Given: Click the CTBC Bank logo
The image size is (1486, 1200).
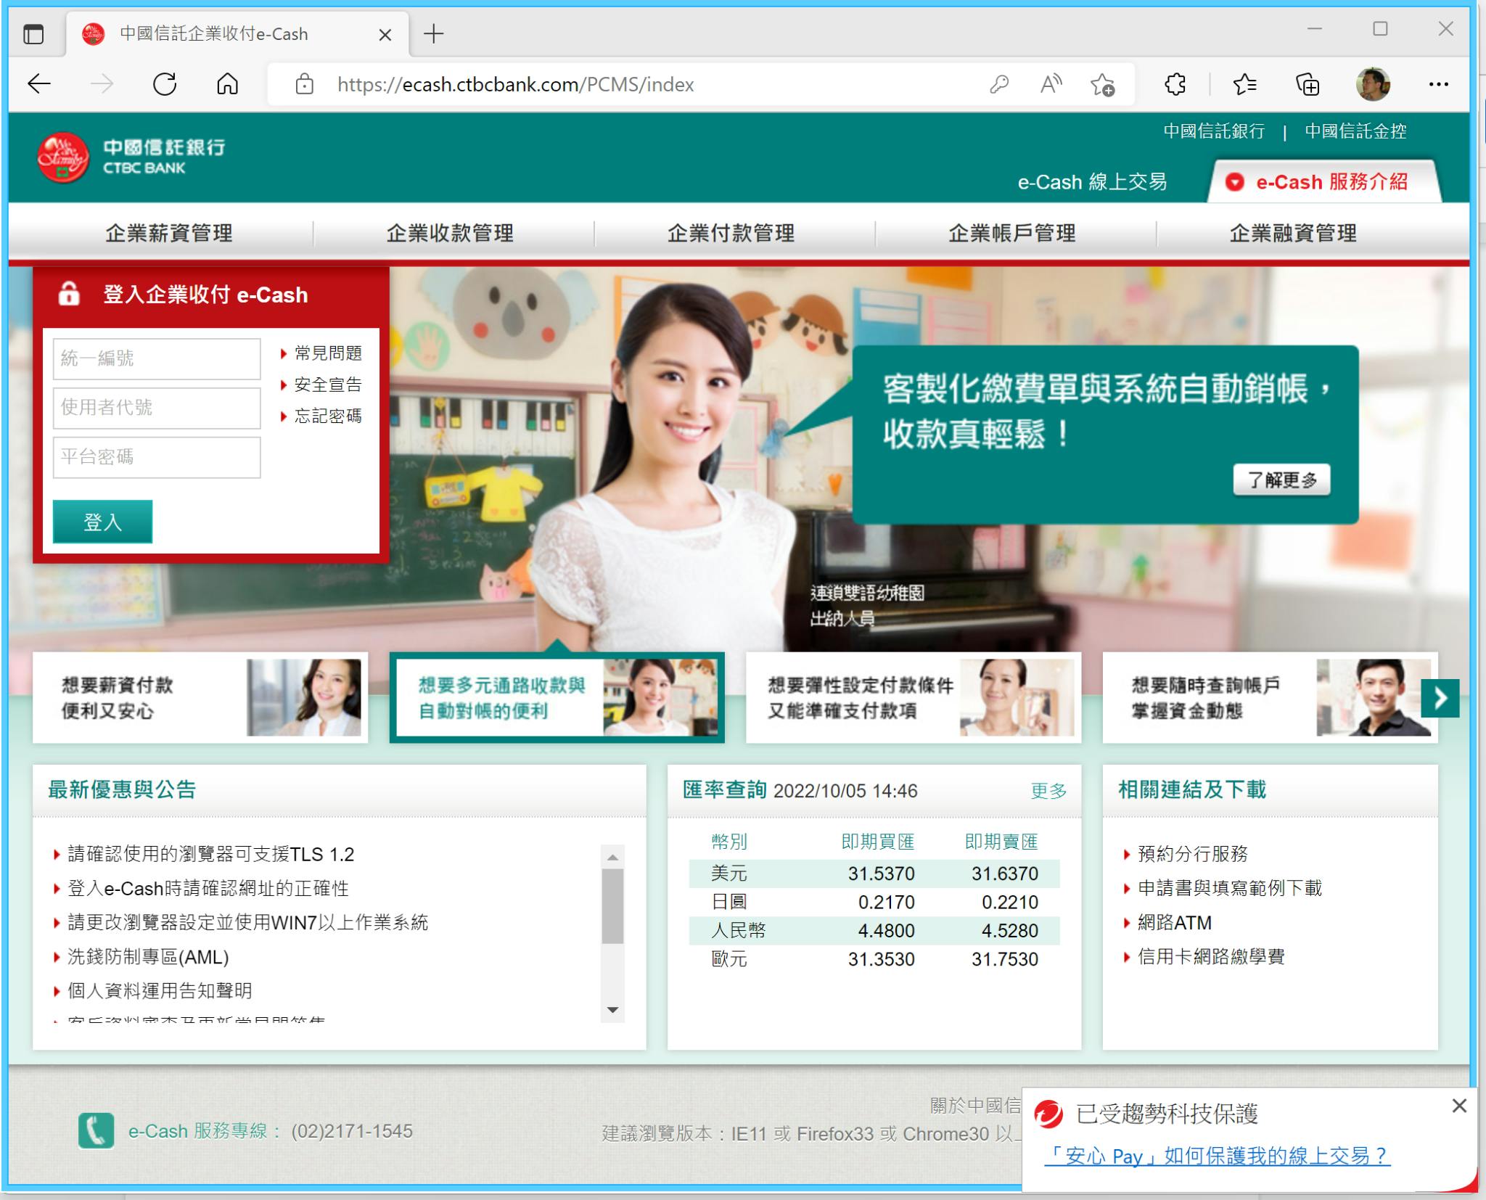Looking at the screenshot, I should coord(131,157).
